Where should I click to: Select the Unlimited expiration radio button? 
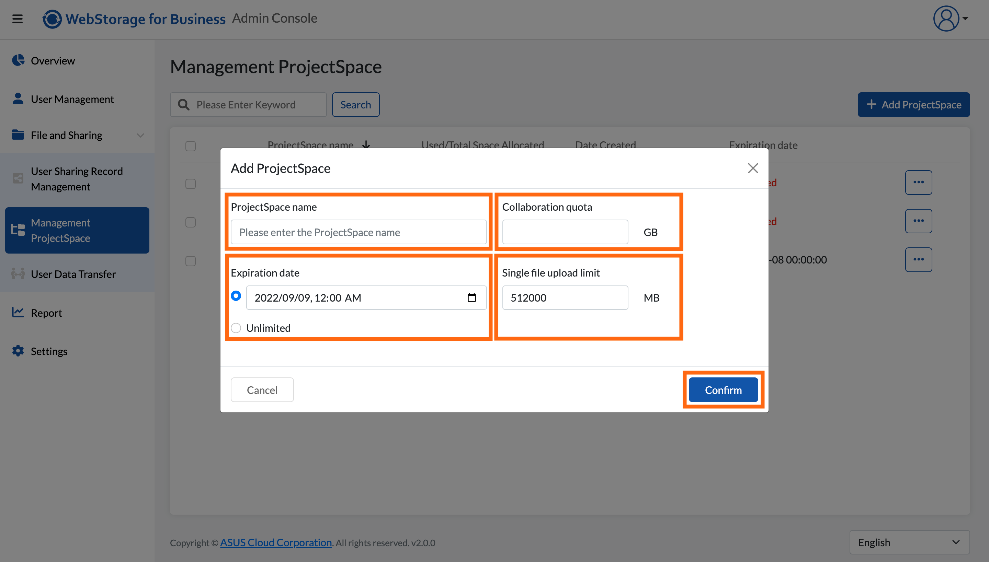click(x=236, y=328)
